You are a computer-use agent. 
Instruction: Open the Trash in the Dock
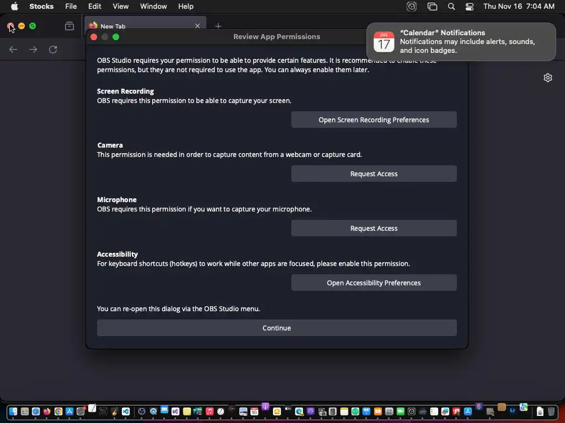(x=551, y=411)
